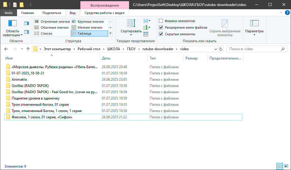Toggle the Скрытые элементы checkbox
Viewport: 291px width, 170px height.
(161, 34)
